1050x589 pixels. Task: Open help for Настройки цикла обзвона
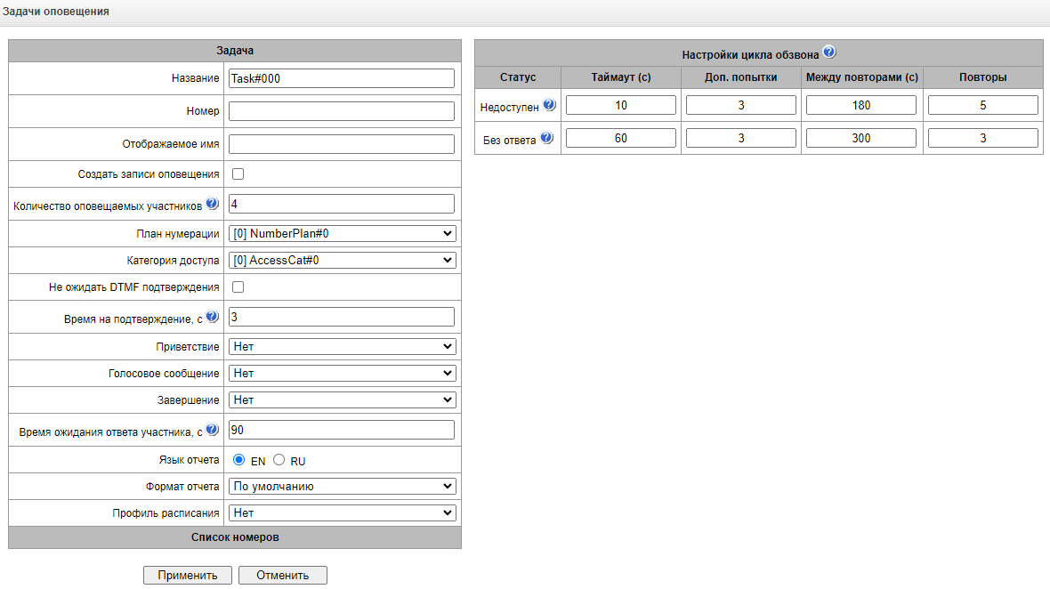pyautogui.click(x=829, y=52)
